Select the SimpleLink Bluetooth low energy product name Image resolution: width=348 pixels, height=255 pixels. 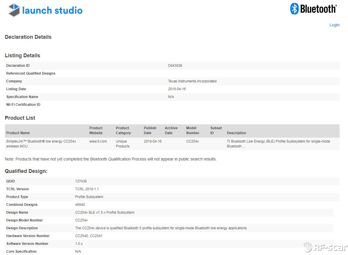pos(41,144)
